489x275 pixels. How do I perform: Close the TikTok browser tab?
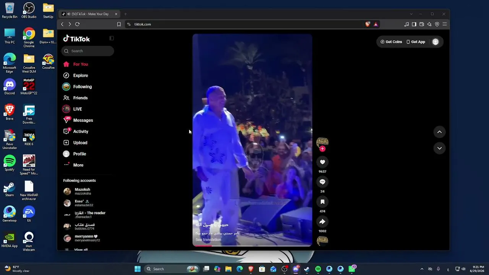pos(116,14)
